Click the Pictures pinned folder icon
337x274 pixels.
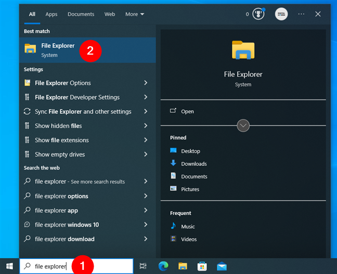(x=173, y=188)
